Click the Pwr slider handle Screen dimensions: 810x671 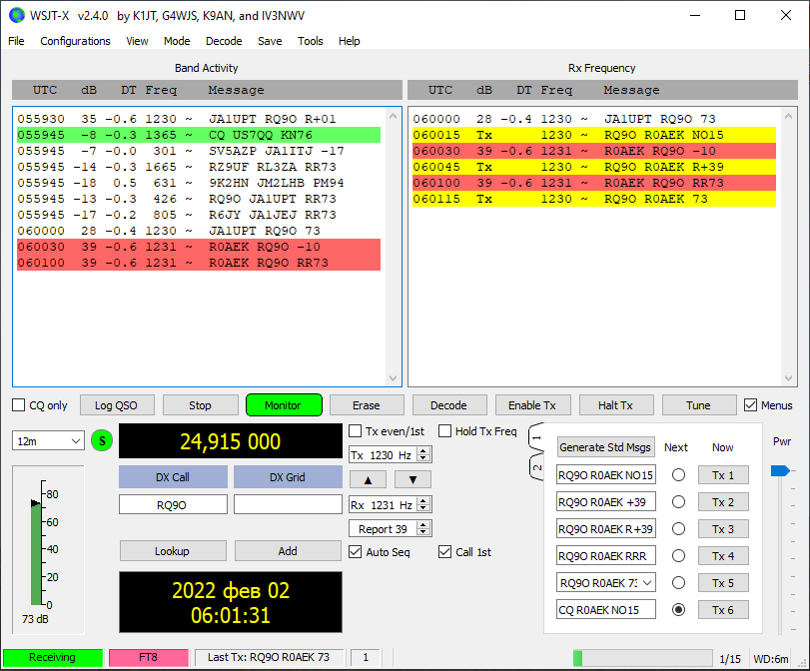coord(780,470)
